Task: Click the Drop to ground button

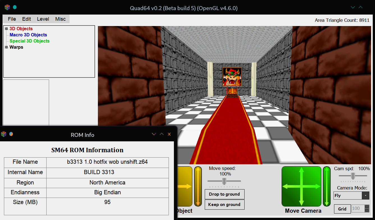Action: tap(224, 194)
